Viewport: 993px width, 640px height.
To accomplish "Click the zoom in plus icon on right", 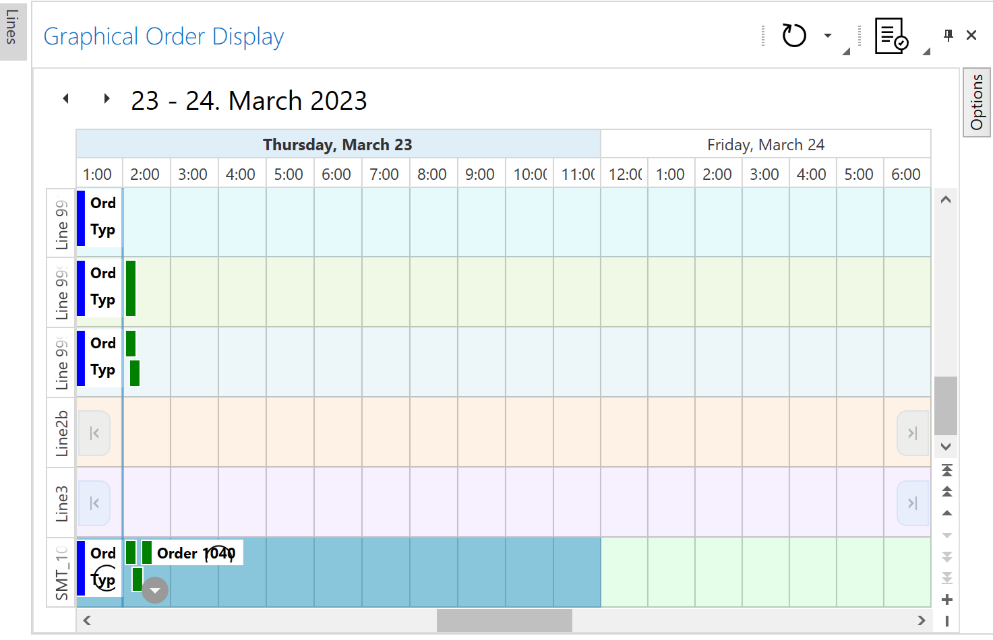I will [946, 599].
